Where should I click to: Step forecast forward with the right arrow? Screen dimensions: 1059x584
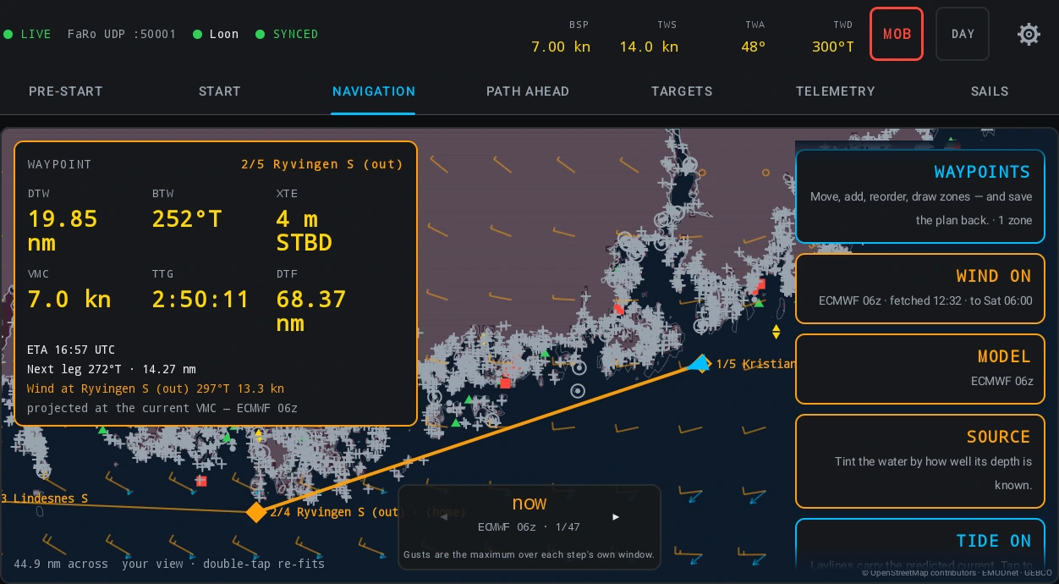[x=616, y=517]
